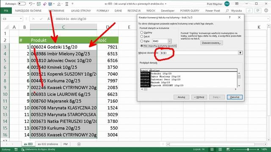Open the Comments speech bubble icon
Viewport: 271px width, 152px height.
click(x=258, y=11)
